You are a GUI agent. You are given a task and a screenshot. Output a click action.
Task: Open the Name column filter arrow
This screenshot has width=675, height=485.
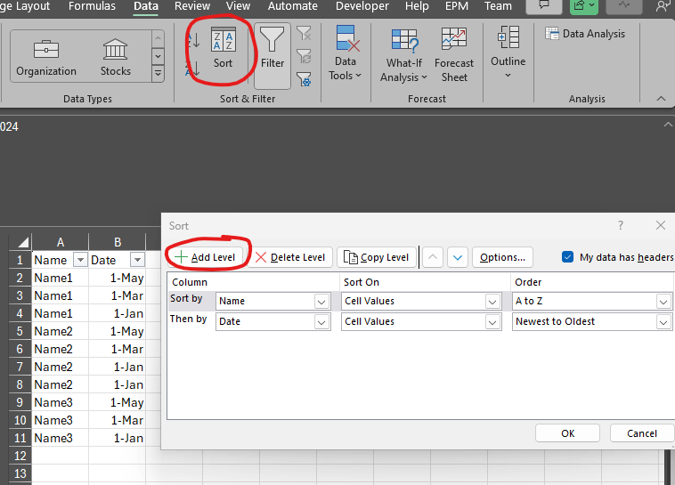[80, 260]
